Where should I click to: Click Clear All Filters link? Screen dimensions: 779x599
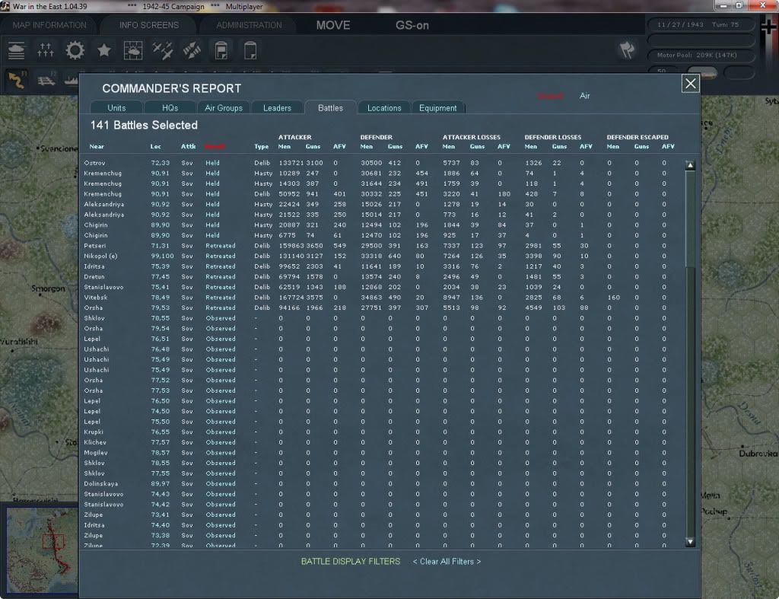[x=447, y=561]
